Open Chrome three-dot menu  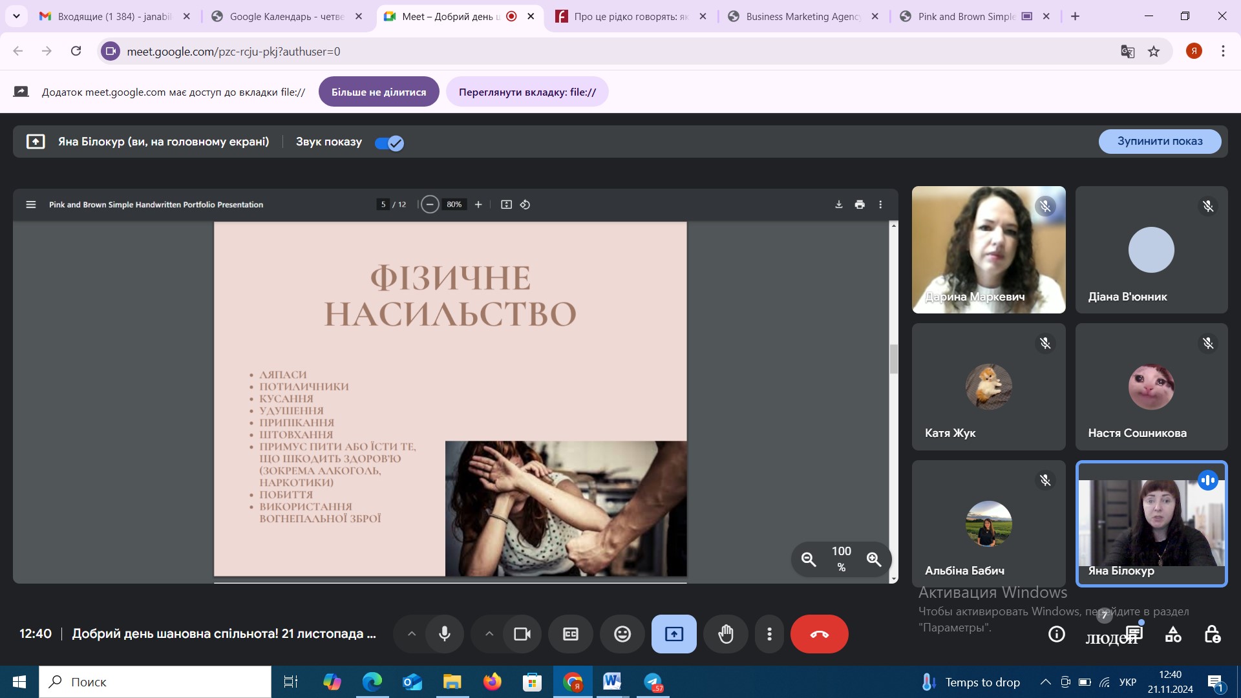1223,51
